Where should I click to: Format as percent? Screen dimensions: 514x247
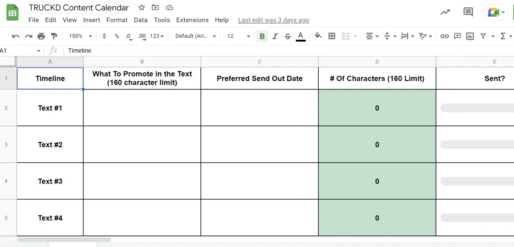click(x=117, y=36)
